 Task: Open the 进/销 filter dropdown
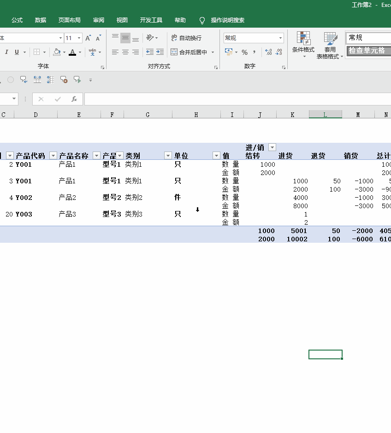272,147
